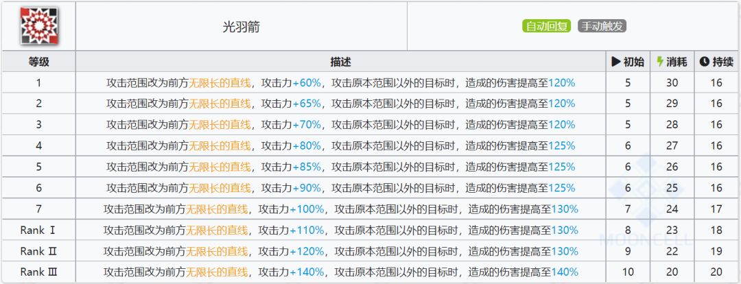This screenshot has height=284, width=741.
Task: Click the 消耗 value 30 in level 1 row
Action: [x=672, y=83]
